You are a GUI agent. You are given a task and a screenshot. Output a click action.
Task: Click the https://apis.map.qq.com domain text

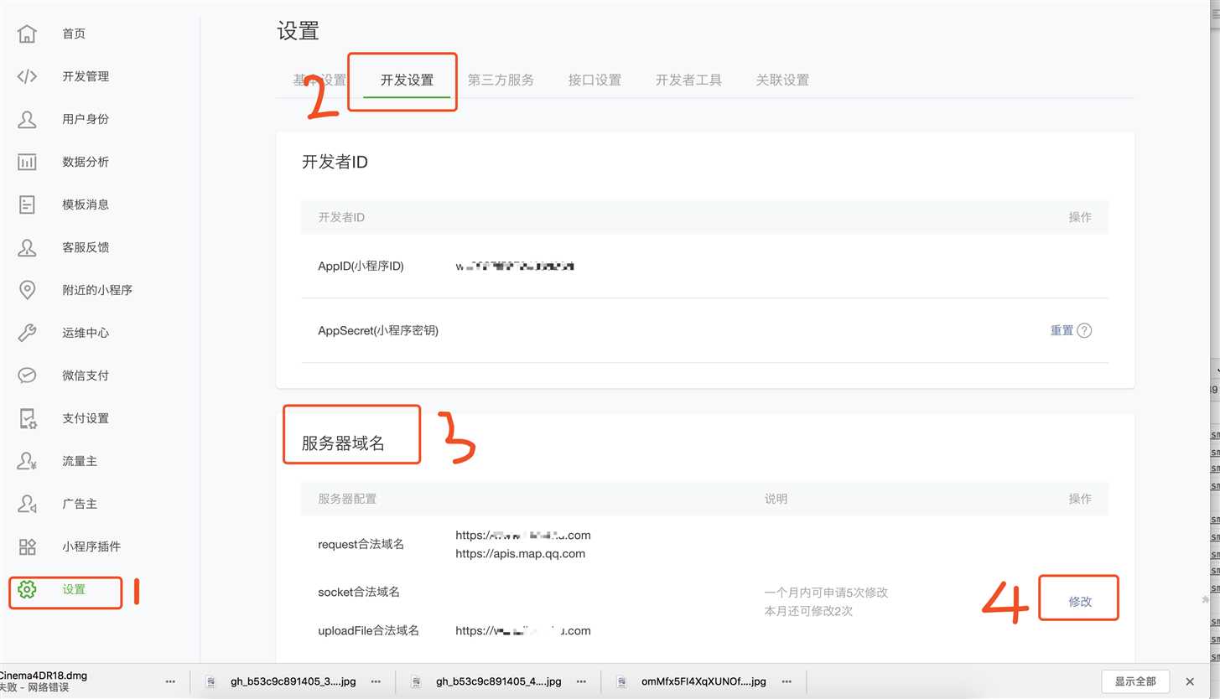click(520, 553)
